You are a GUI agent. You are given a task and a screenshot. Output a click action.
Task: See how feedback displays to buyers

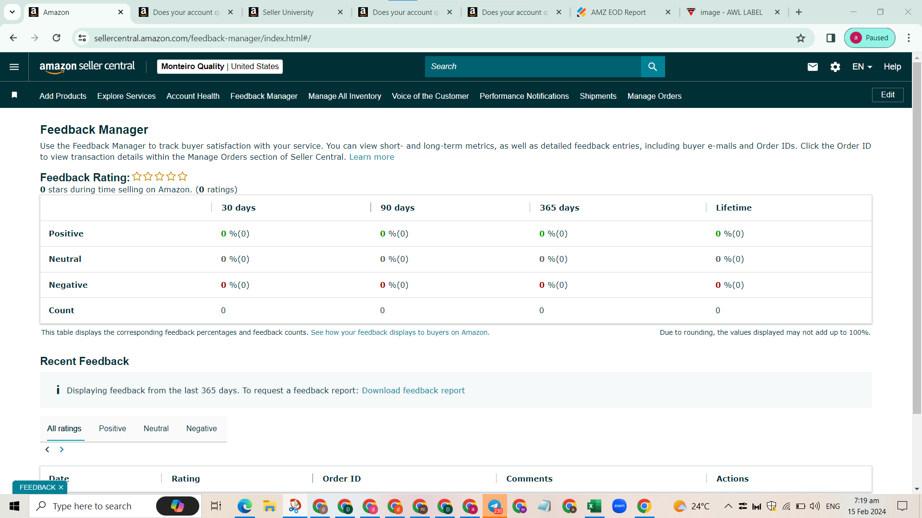click(x=400, y=332)
